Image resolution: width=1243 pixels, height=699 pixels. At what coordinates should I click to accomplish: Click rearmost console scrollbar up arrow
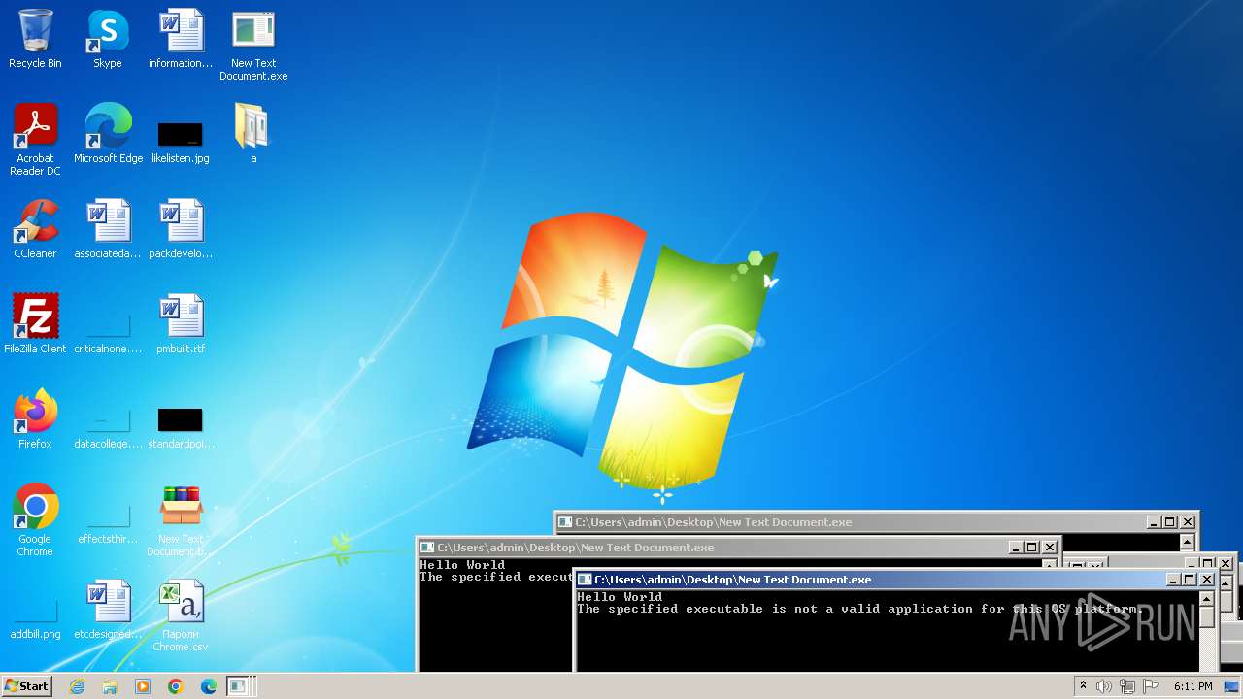pos(1187,541)
